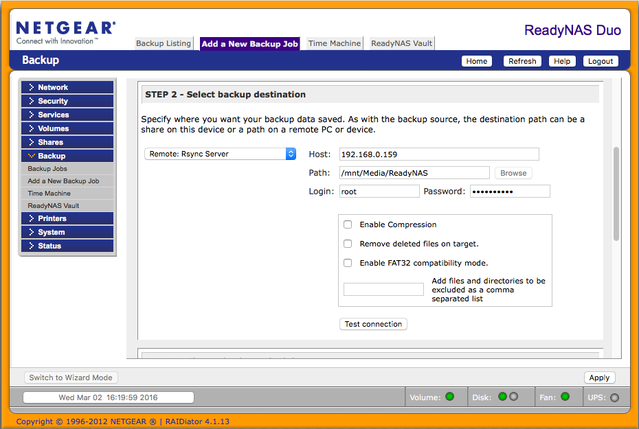
Task: Click into the Path field
Action: pyautogui.click(x=414, y=173)
